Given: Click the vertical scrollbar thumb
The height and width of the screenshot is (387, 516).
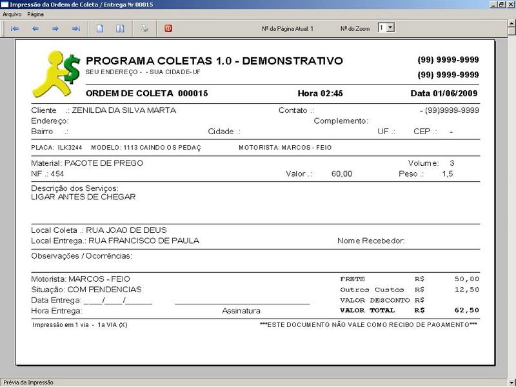Looking at the screenshot, I should click(511, 31).
